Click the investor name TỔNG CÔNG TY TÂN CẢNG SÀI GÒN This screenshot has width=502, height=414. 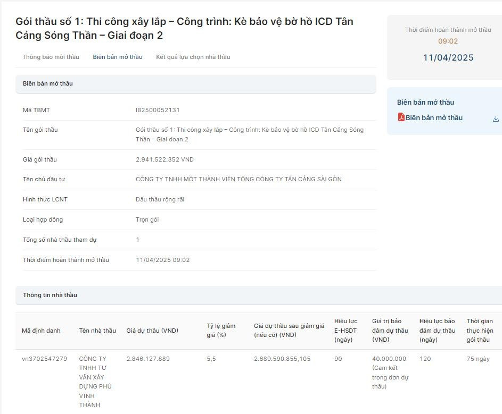click(238, 179)
